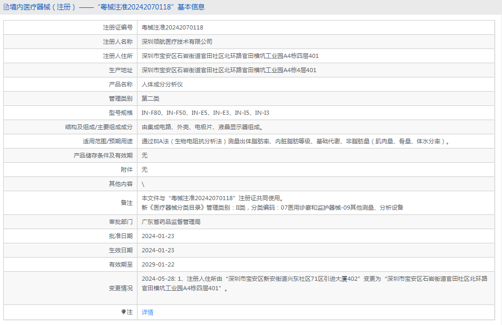Select 2024-01-23 in 生效日期 row
The width and height of the screenshot is (502, 325).
pyautogui.click(x=158, y=250)
